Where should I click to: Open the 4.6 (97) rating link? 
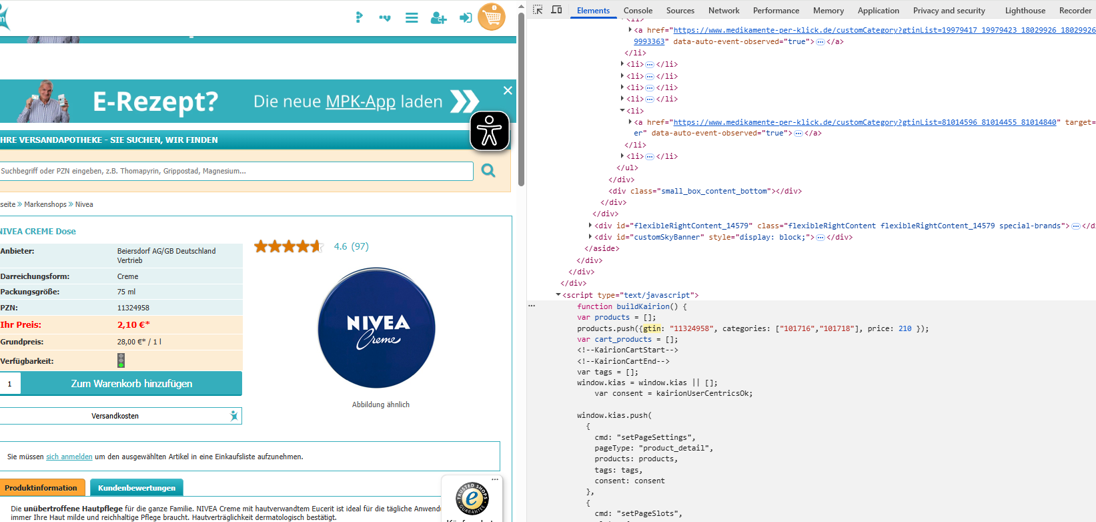coord(352,246)
